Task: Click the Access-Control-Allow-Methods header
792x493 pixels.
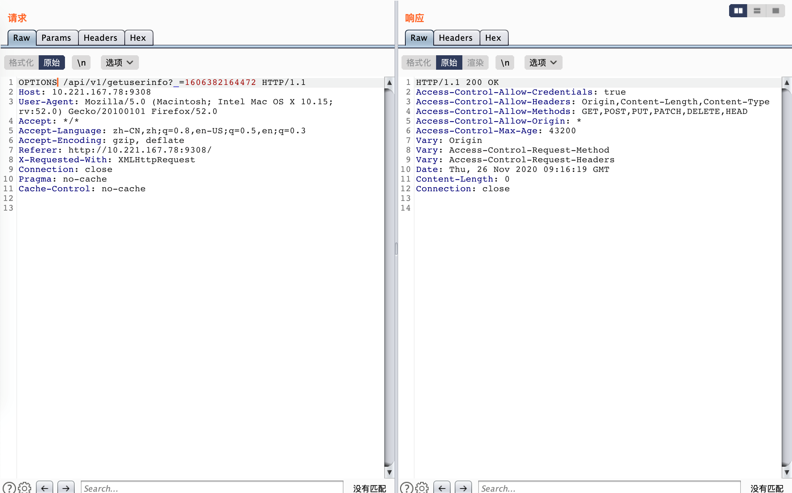Action: pyautogui.click(x=582, y=112)
